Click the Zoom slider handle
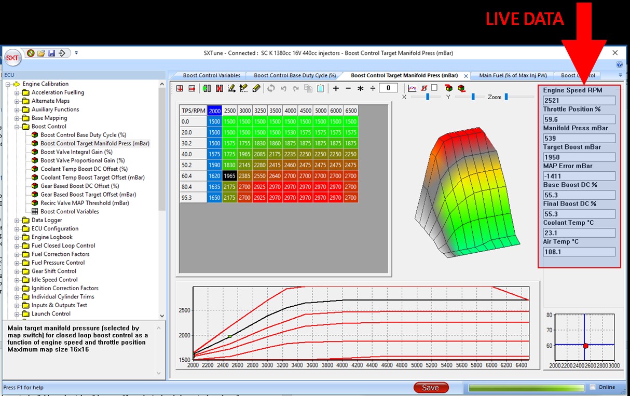 [506, 97]
